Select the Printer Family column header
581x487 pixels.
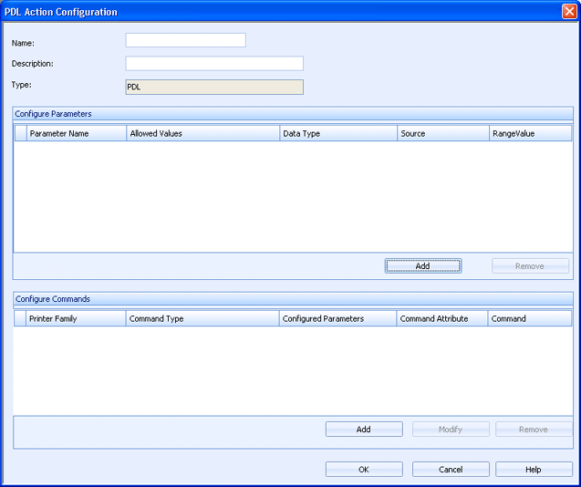click(x=76, y=318)
